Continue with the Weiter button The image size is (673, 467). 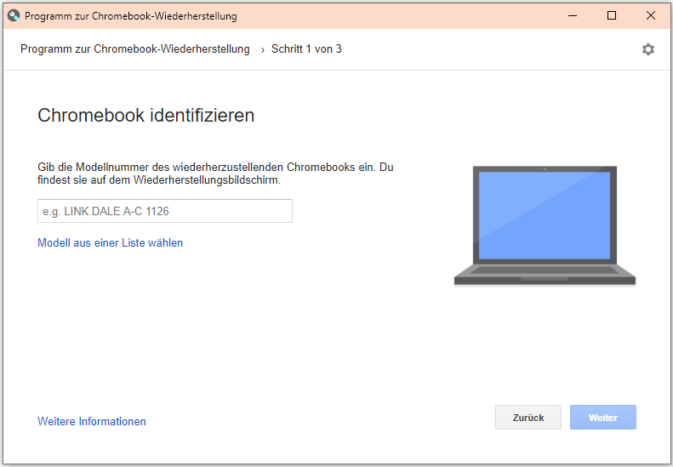603,417
